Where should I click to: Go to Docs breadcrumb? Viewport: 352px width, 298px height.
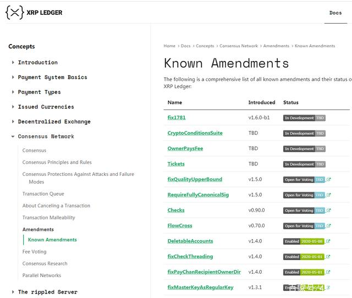185,46
